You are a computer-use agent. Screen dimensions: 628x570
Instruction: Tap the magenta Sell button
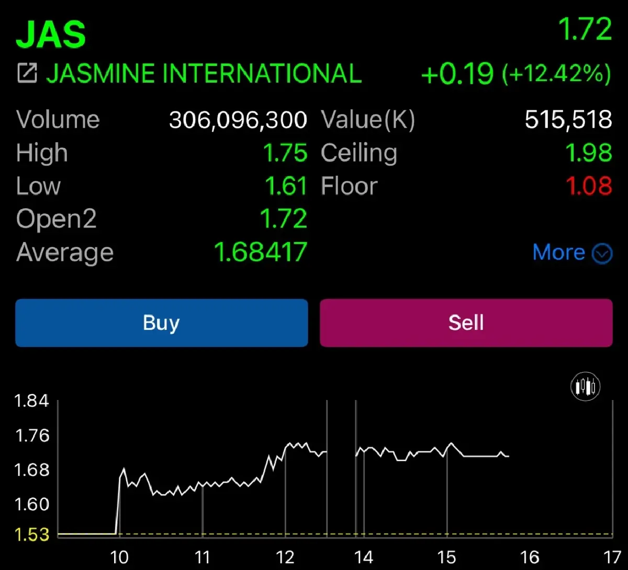coord(466,323)
